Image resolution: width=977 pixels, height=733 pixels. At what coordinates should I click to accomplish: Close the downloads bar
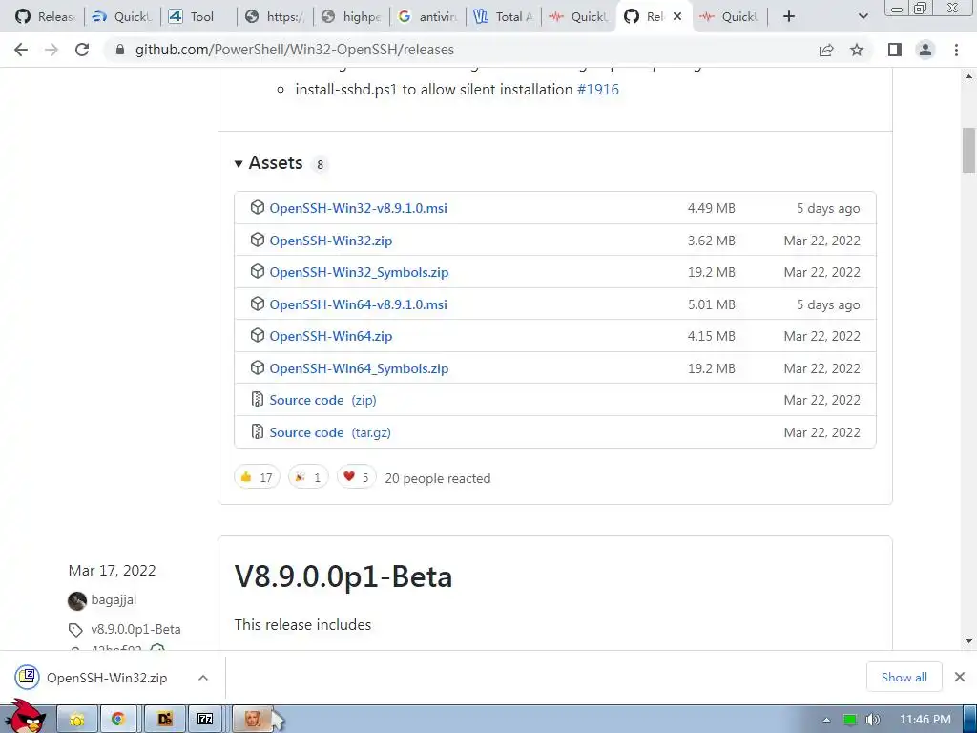pyautogui.click(x=960, y=677)
